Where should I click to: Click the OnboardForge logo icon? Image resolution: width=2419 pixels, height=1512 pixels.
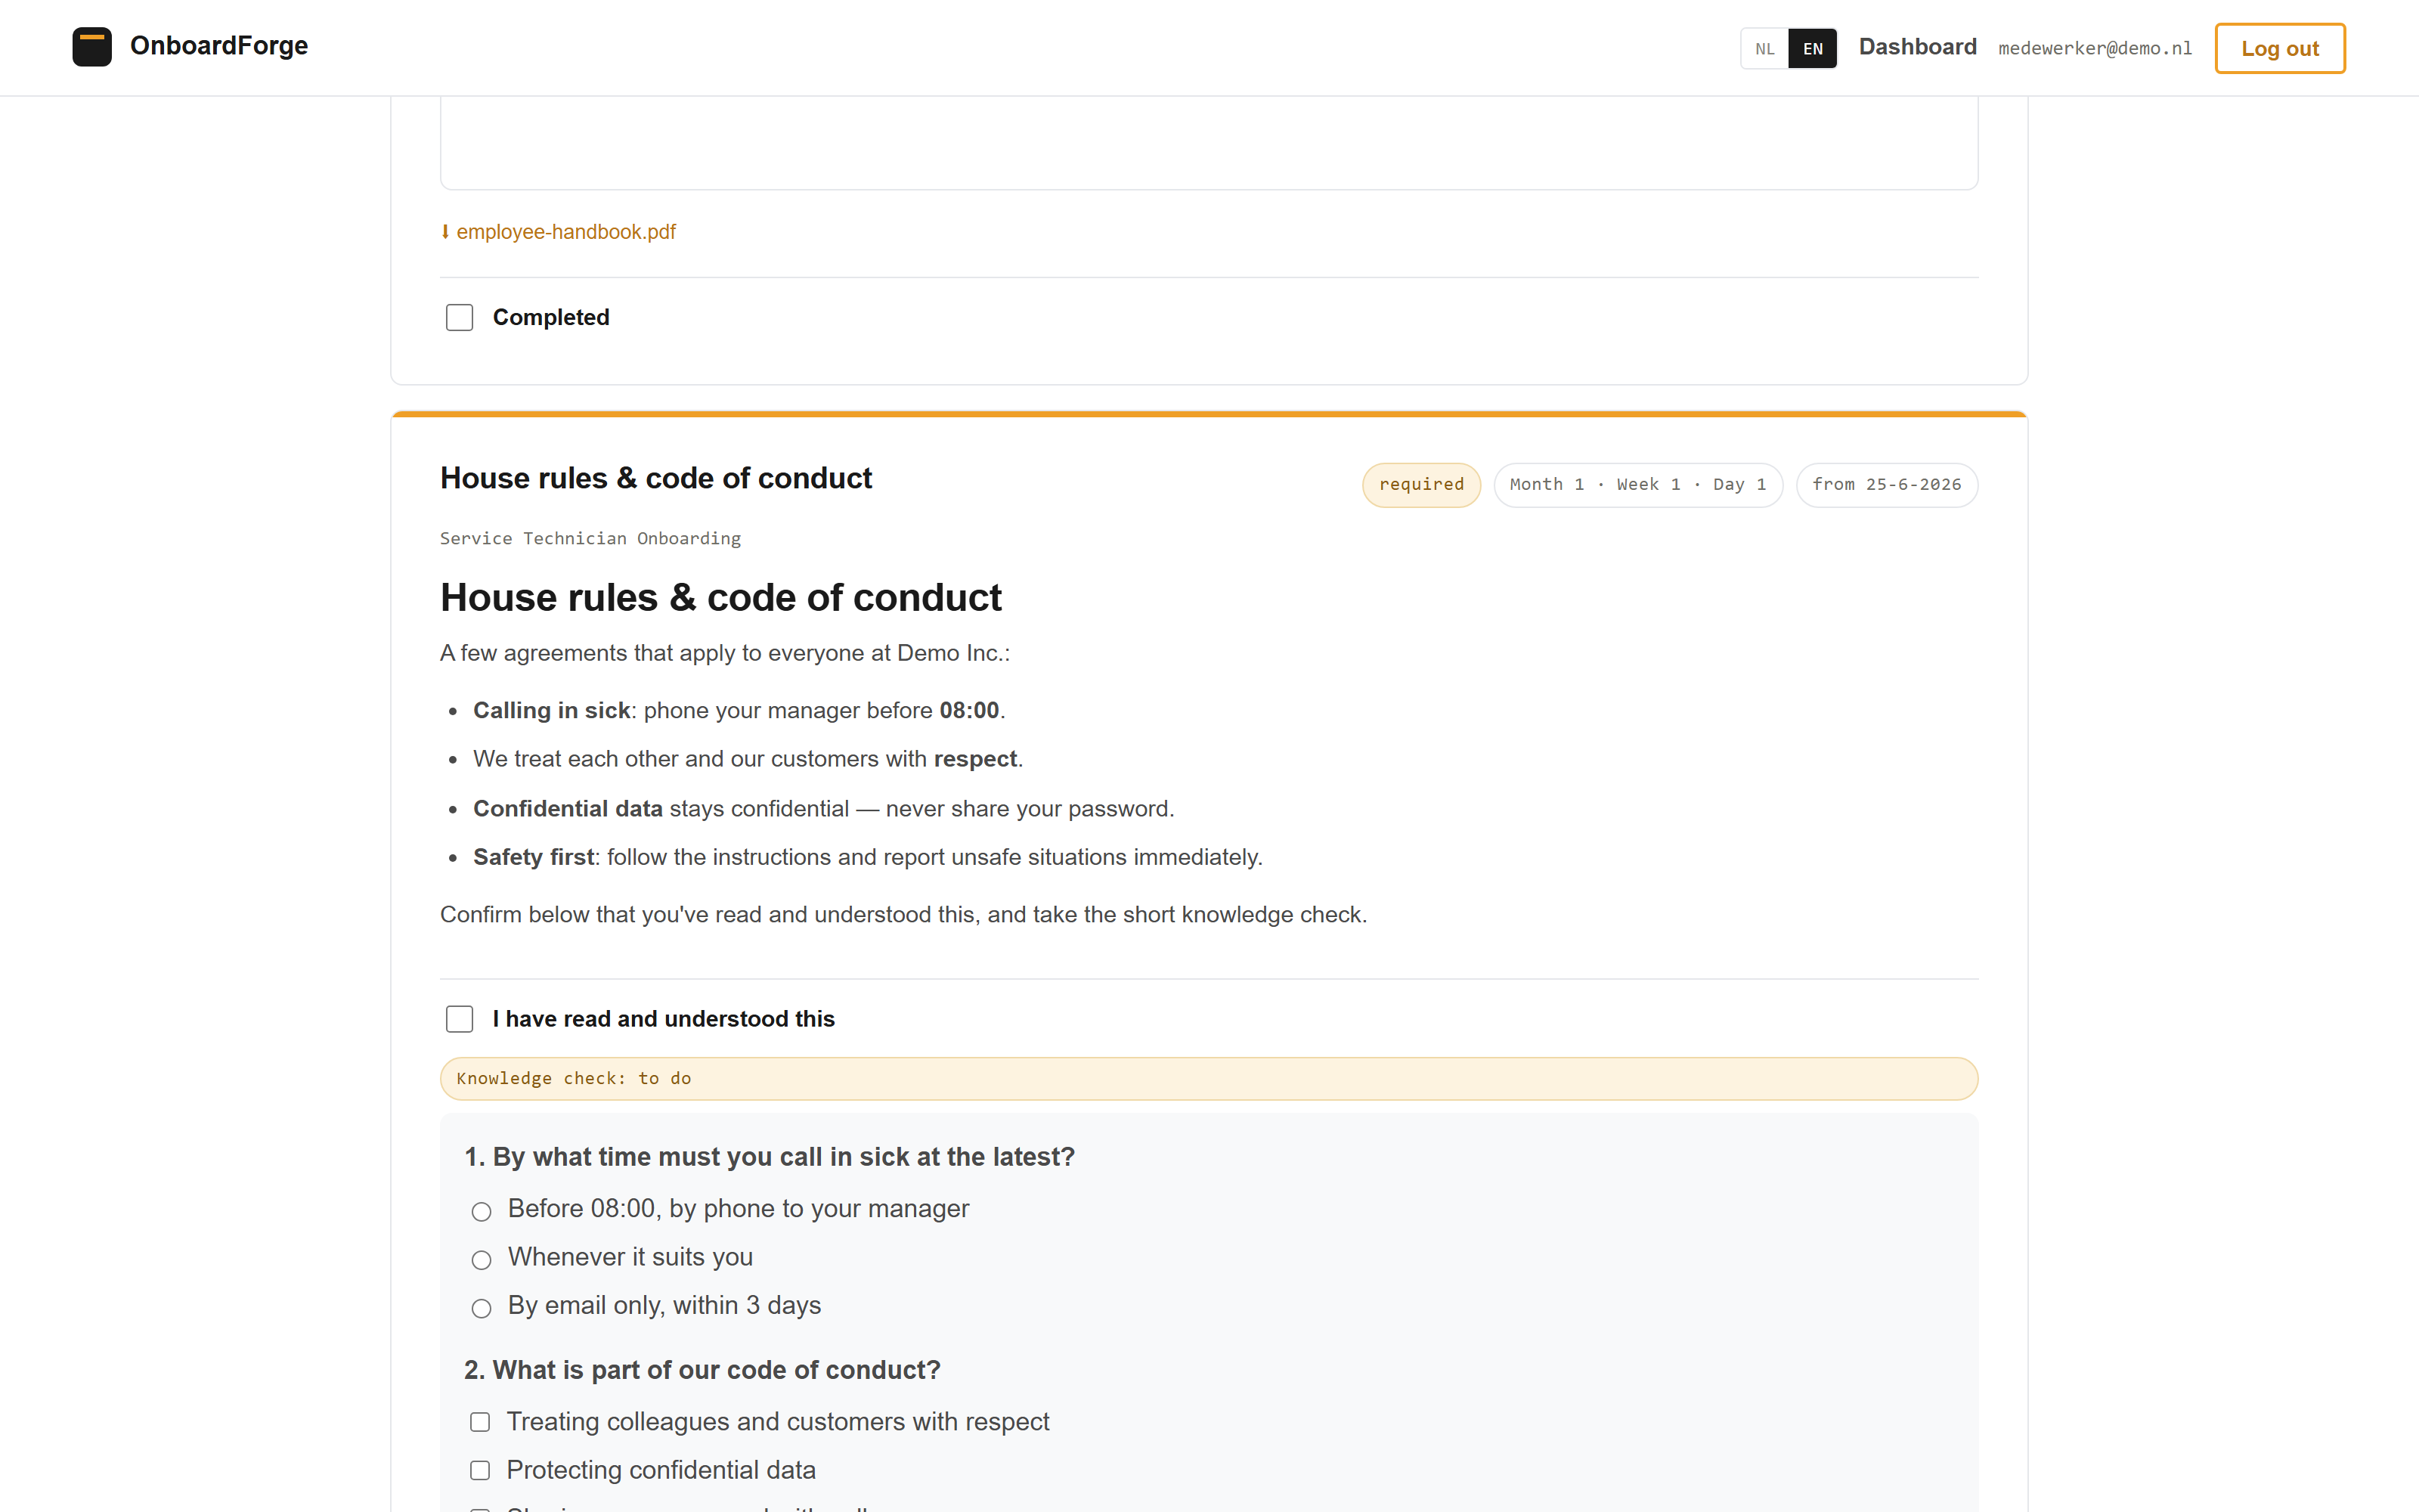92,47
